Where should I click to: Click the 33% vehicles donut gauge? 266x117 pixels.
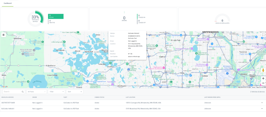(x=35, y=19)
